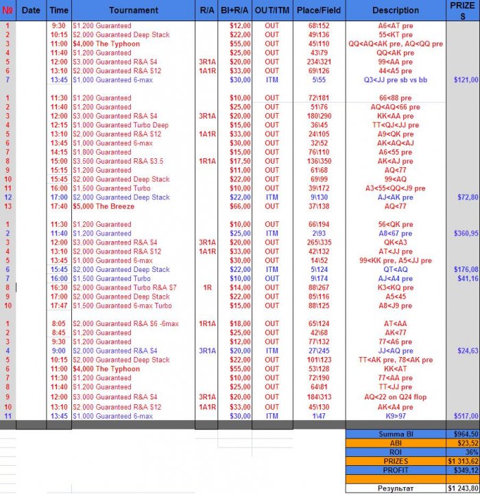Select the time cell '17:40'
The width and height of the screenshot is (480, 494).
click(59, 206)
